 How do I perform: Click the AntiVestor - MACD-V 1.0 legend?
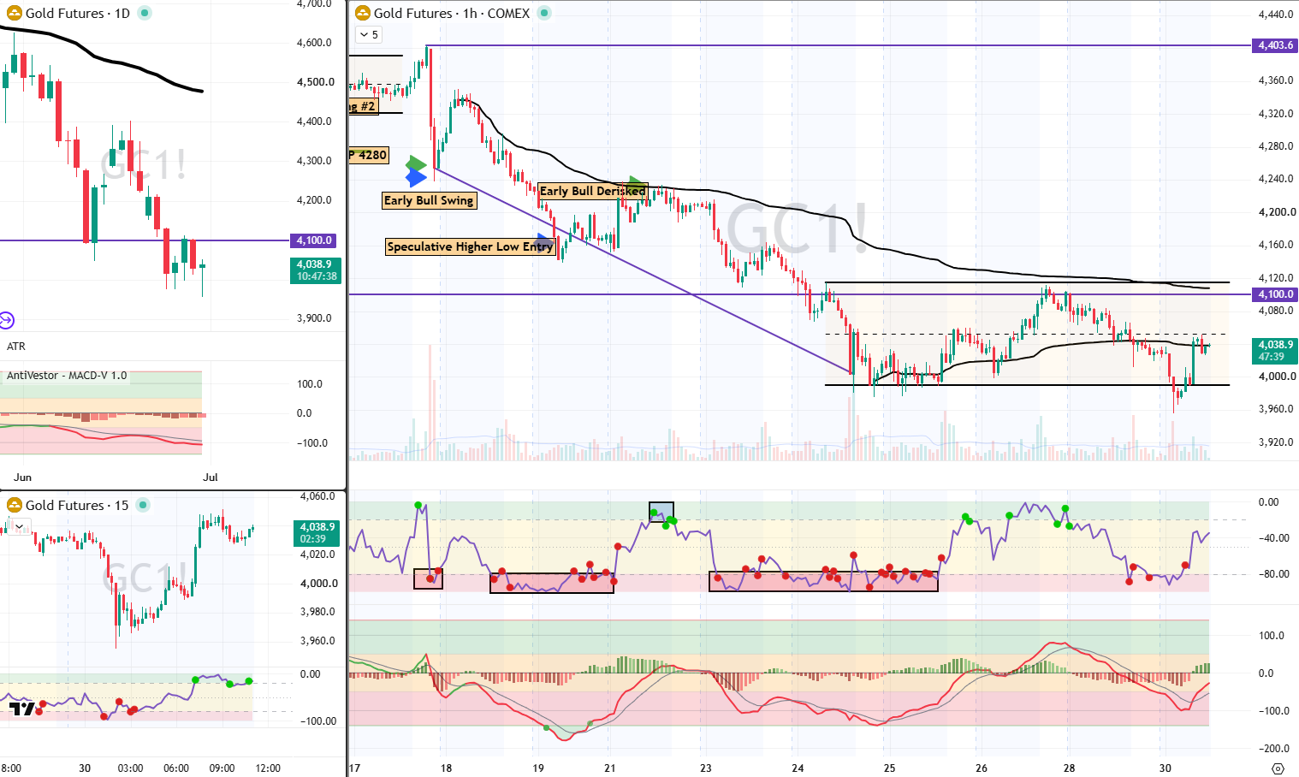tap(67, 375)
